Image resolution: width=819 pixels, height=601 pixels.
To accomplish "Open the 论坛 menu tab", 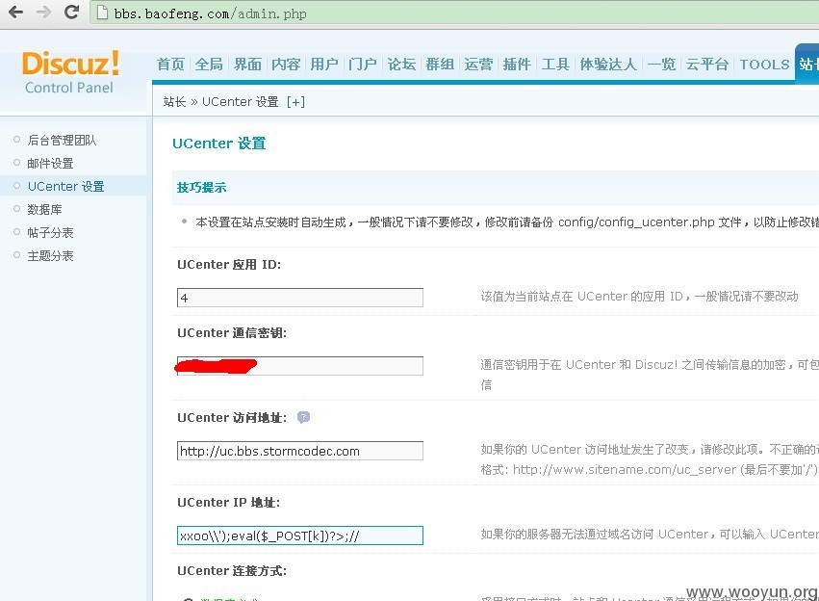I will pos(401,65).
